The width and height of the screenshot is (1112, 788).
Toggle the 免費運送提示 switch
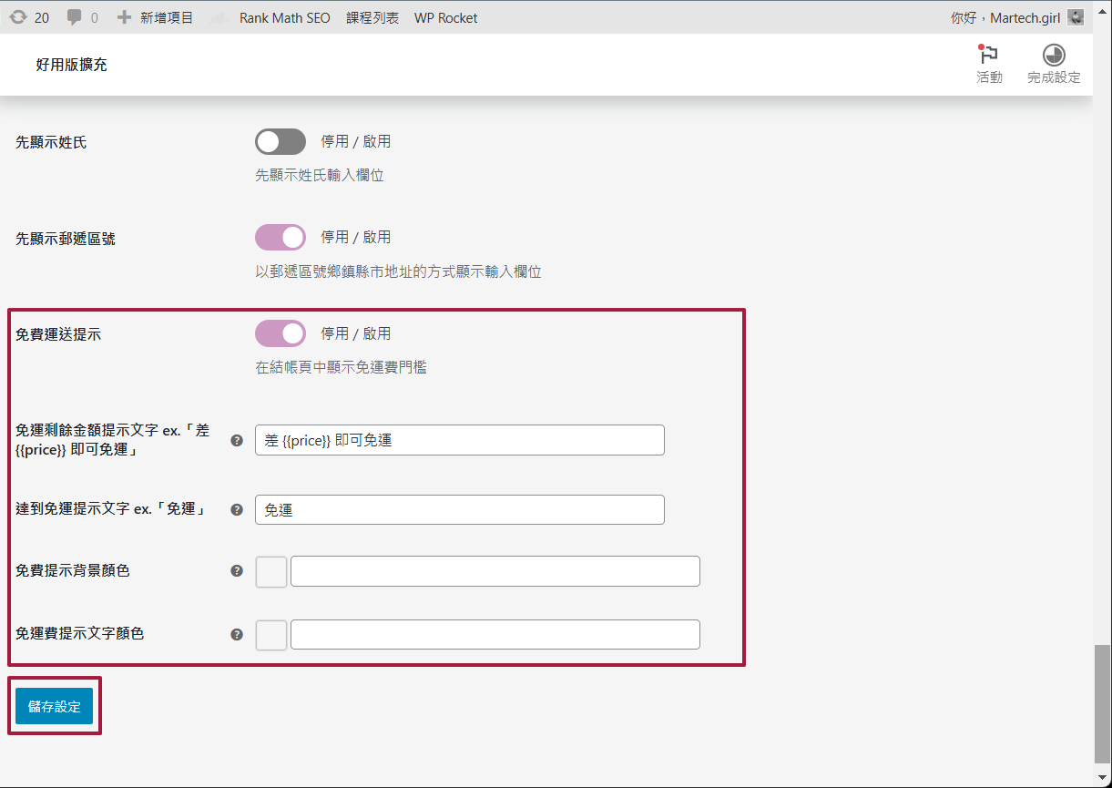pos(281,333)
